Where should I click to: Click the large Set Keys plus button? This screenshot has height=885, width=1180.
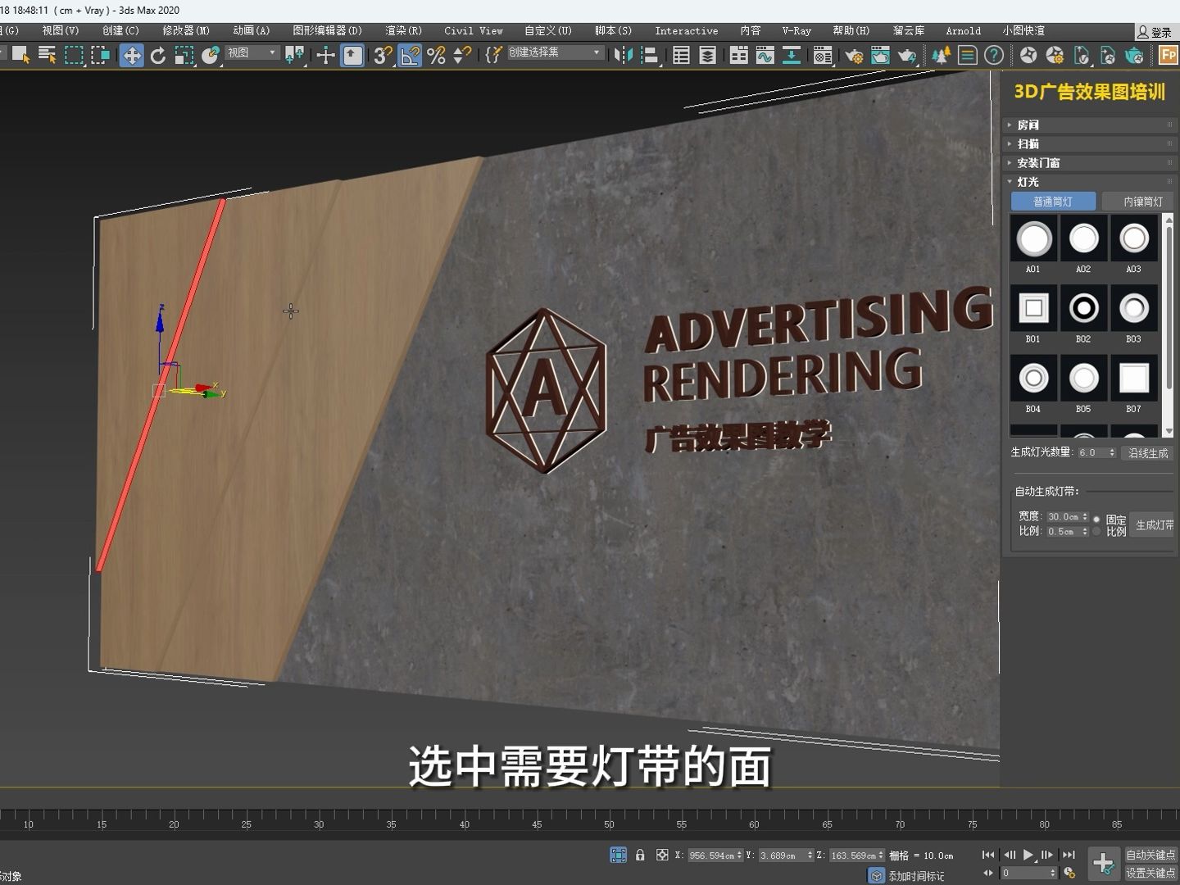pos(1104,863)
